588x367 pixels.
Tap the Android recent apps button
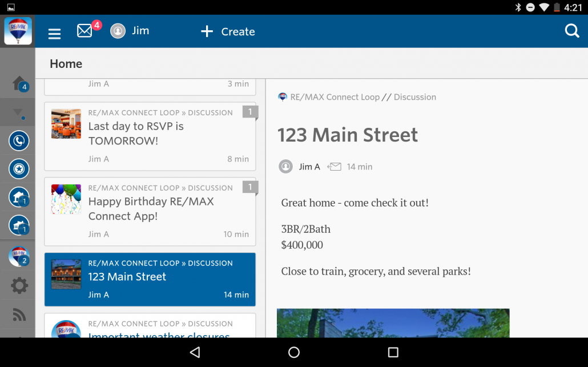[x=393, y=352]
